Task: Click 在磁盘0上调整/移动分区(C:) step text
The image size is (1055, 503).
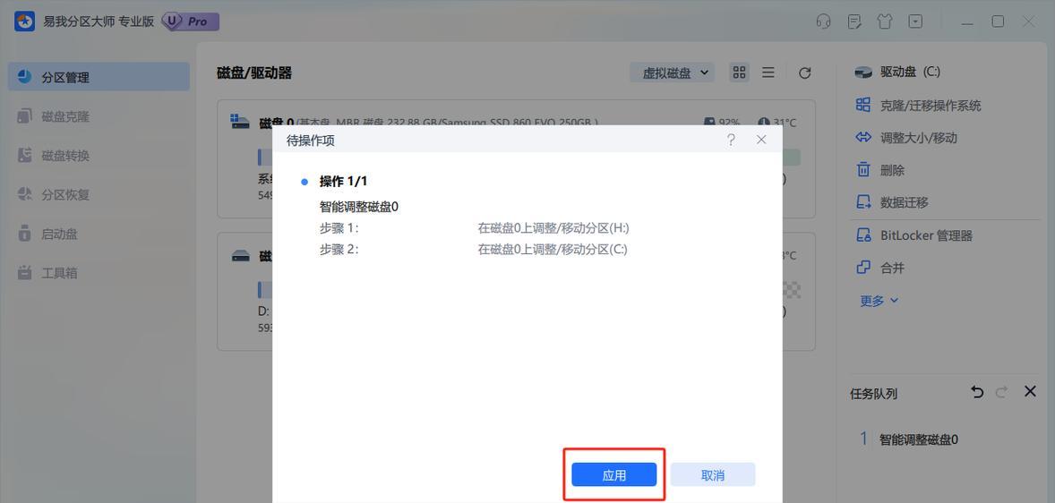Action: (x=553, y=250)
